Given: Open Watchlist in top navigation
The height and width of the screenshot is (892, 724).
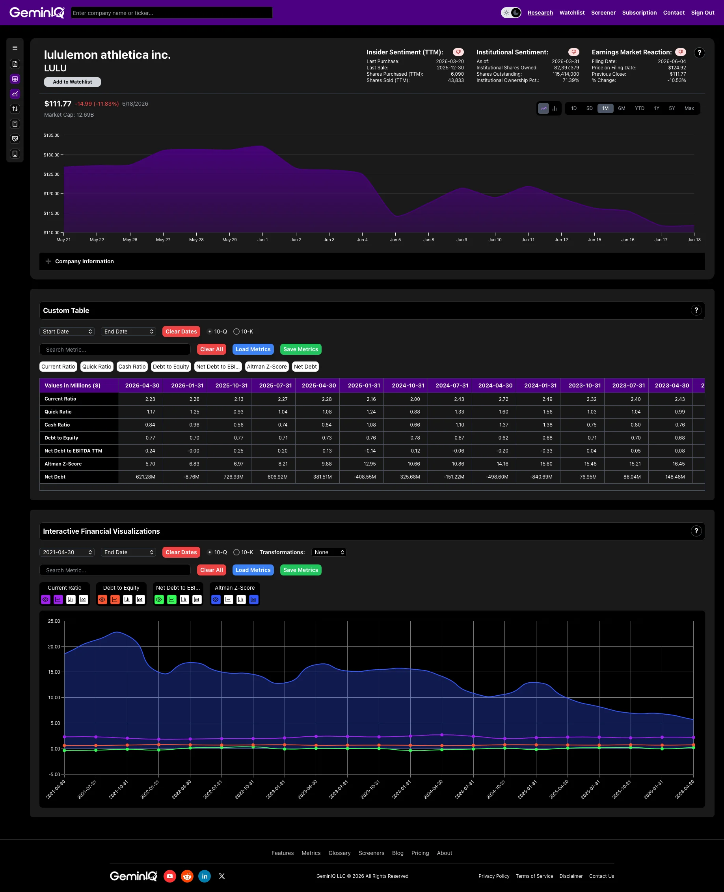Looking at the screenshot, I should coord(572,13).
